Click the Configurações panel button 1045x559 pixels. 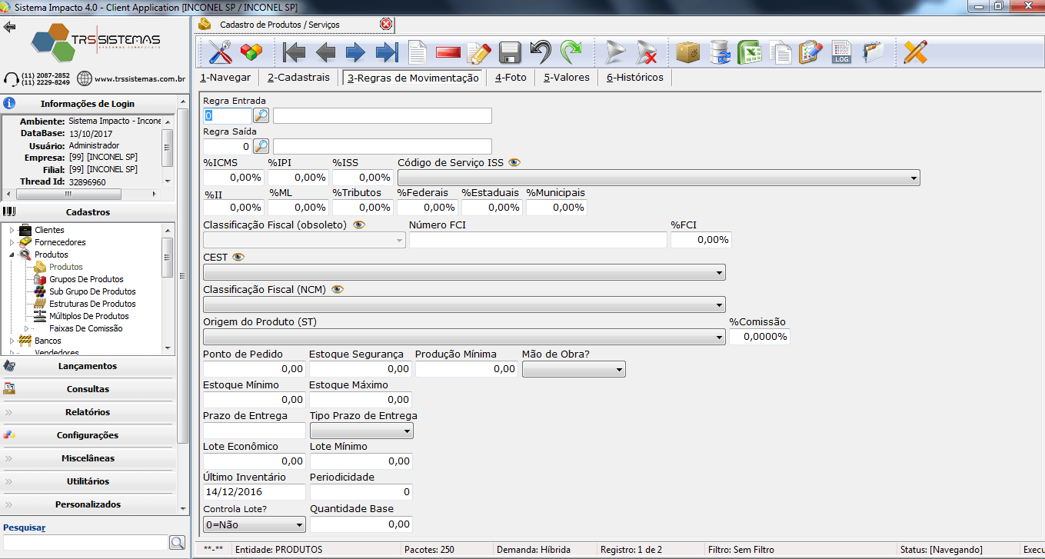click(88, 435)
